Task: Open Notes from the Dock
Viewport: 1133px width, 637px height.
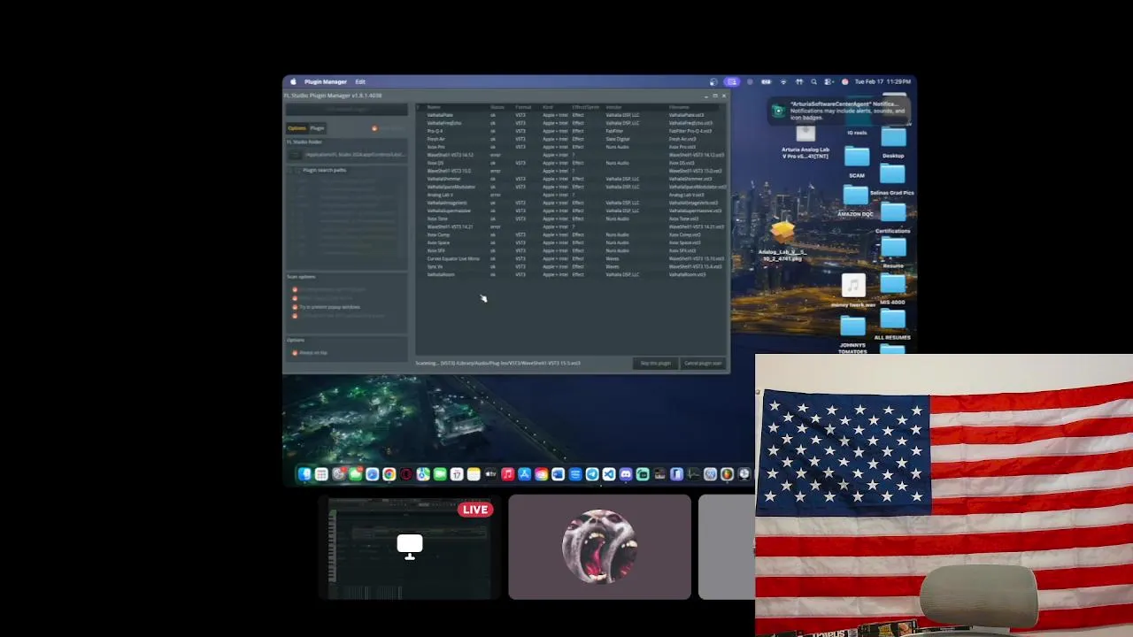Action: coord(474,474)
